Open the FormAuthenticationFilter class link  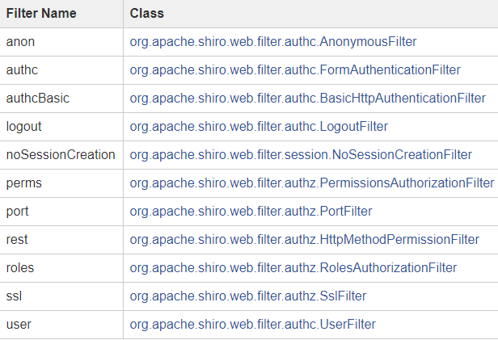[x=295, y=70]
